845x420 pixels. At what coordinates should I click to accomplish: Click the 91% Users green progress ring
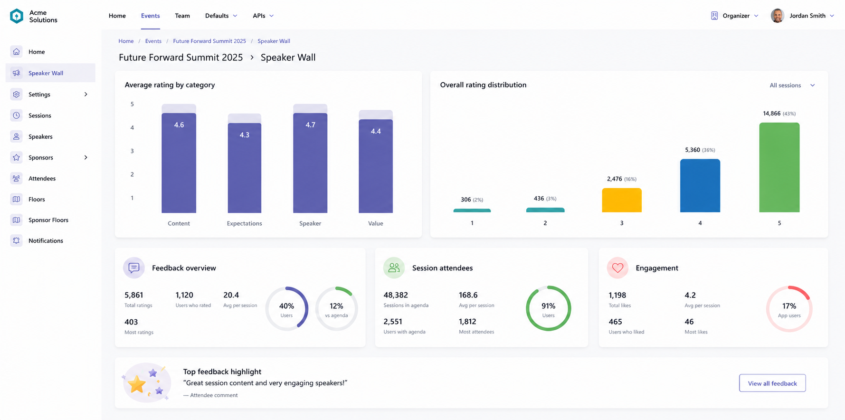point(548,308)
